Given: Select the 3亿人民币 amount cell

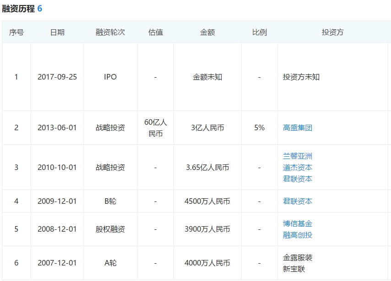Looking at the screenshot, I should click(x=207, y=127).
